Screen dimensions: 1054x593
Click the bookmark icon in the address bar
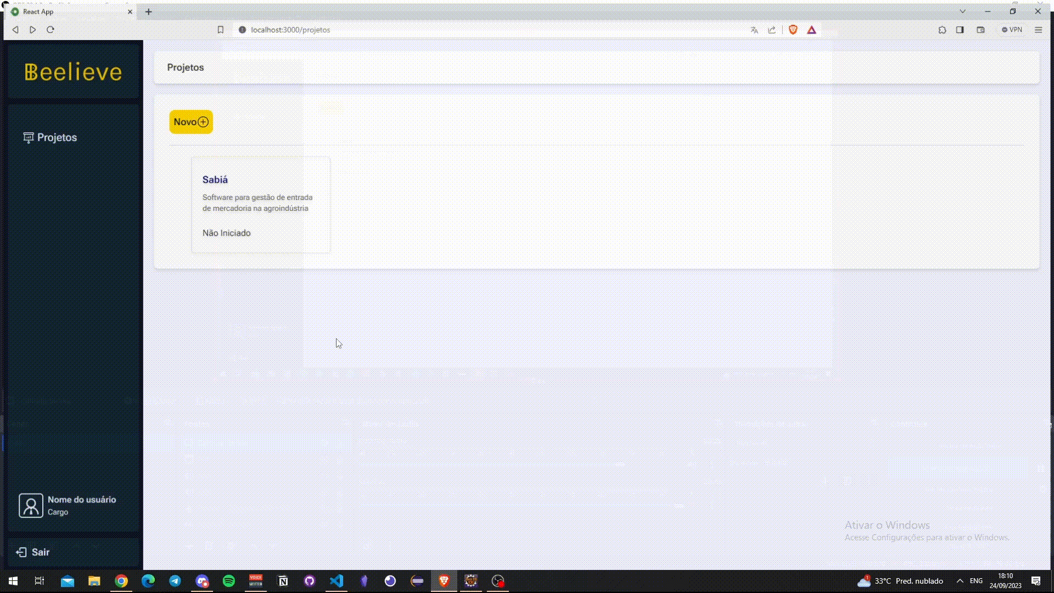click(x=221, y=30)
